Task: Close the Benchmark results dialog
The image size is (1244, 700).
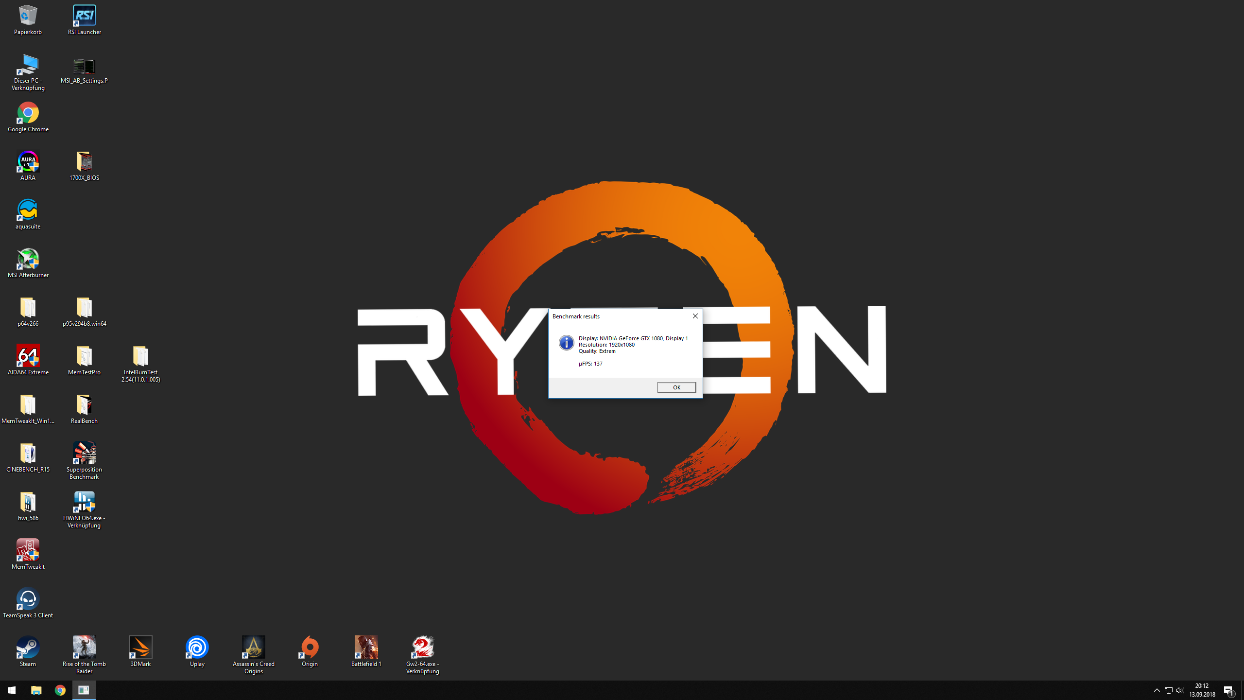Action: pyautogui.click(x=695, y=316)
